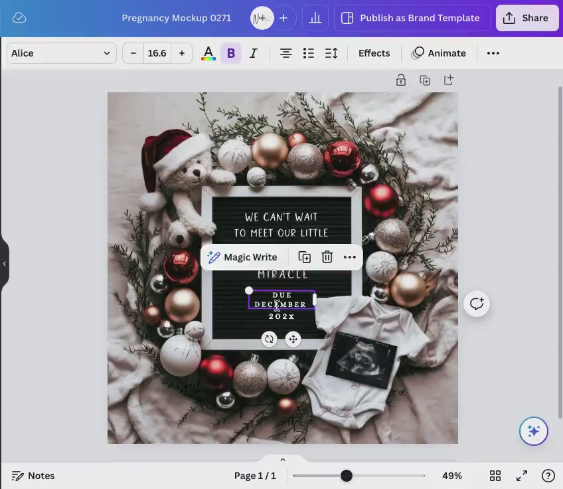Viewport: 563px width, 489px height.
Task: Open the Animate panel
Action: (x=439, y=53)
